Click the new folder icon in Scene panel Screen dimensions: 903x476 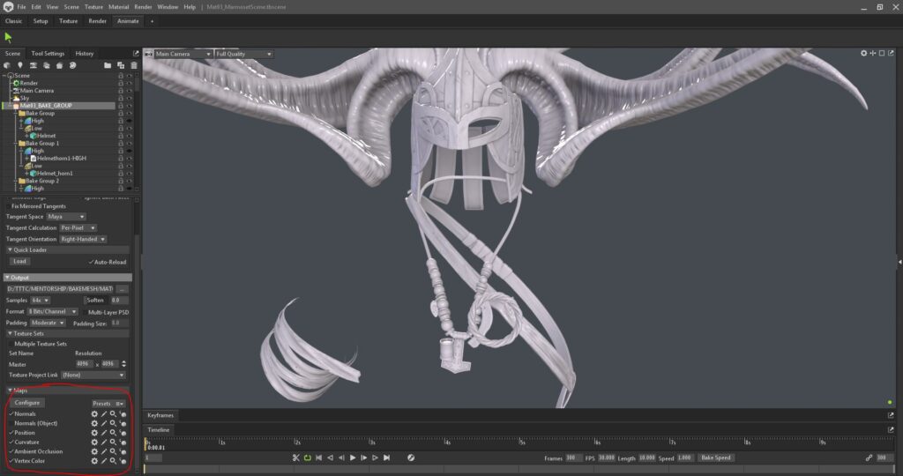click(x=108, y=65)
